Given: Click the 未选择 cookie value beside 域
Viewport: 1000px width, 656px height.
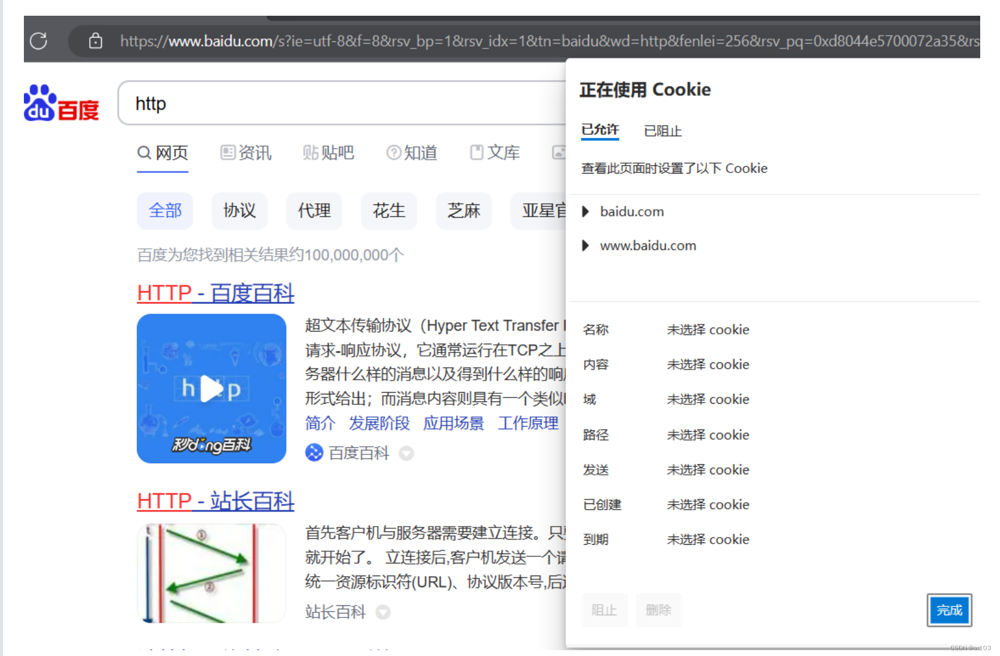Looking at the screenshot, I should pyautogui.click(x=708, y=400).
